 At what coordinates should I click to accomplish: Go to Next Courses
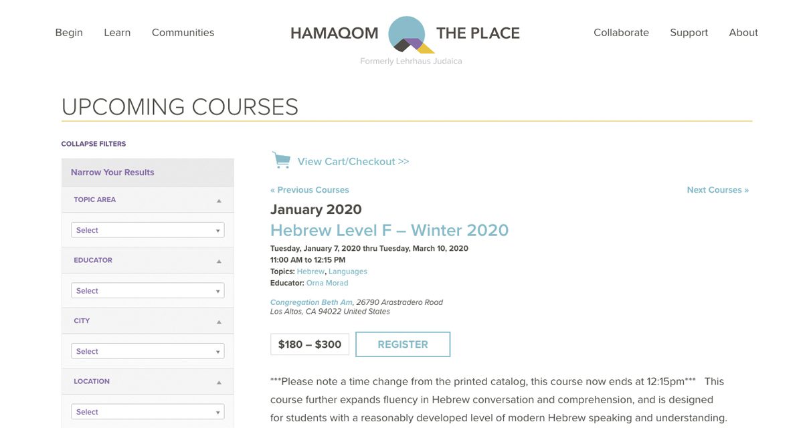click(717, 190)
